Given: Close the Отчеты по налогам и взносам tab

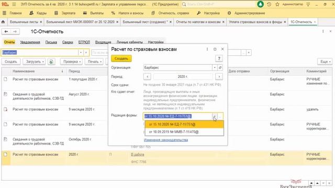Looking at the screenshot, I should (x=224, y=22).
